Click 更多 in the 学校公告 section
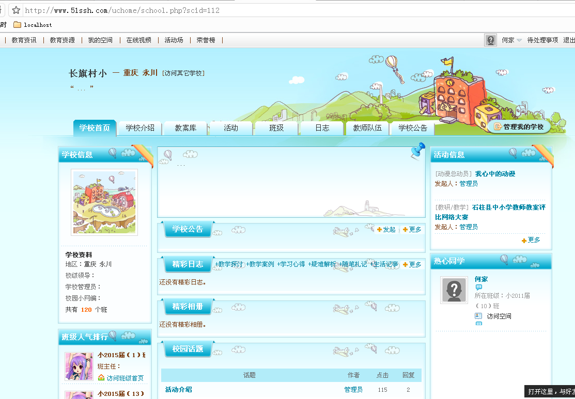This screenshot has width=575, height=399. [x=415, y=230]
